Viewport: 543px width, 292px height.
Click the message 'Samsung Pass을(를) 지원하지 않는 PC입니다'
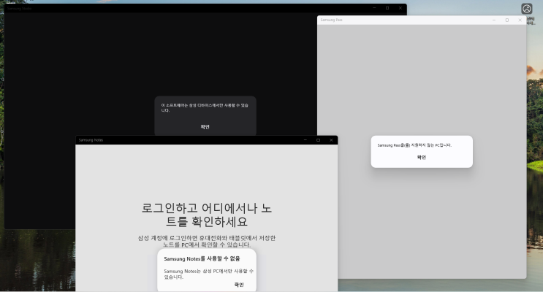coord(414,145)
